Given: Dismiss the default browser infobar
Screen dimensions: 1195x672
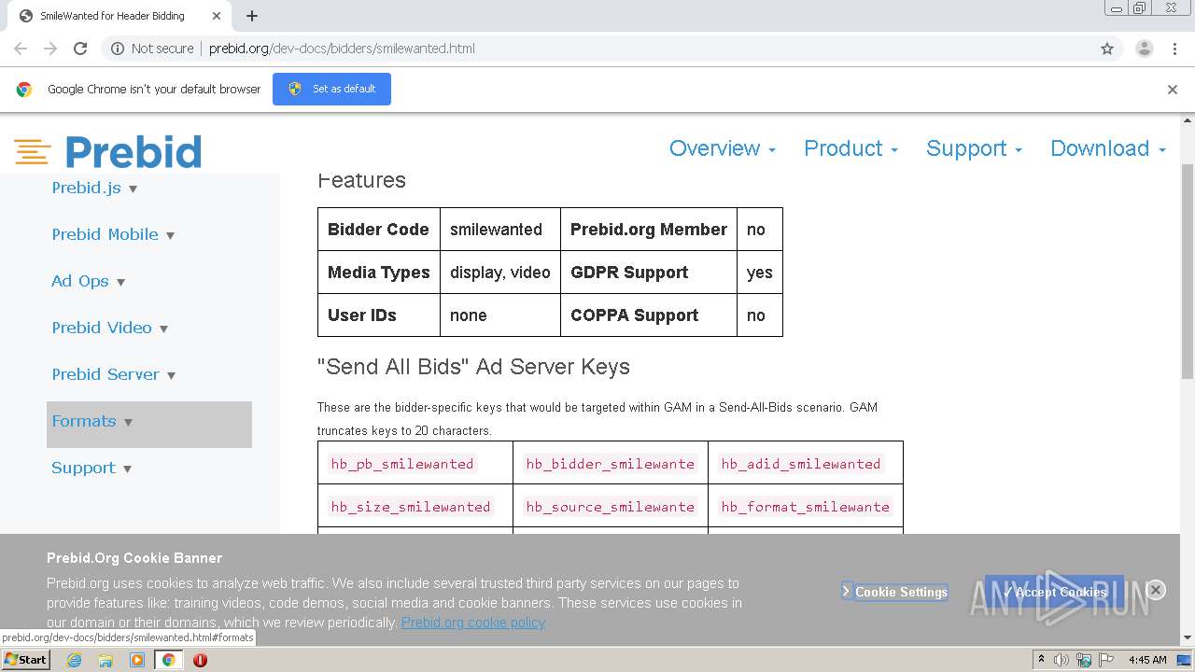Looking at the screenshot, I should (1173, 90).
